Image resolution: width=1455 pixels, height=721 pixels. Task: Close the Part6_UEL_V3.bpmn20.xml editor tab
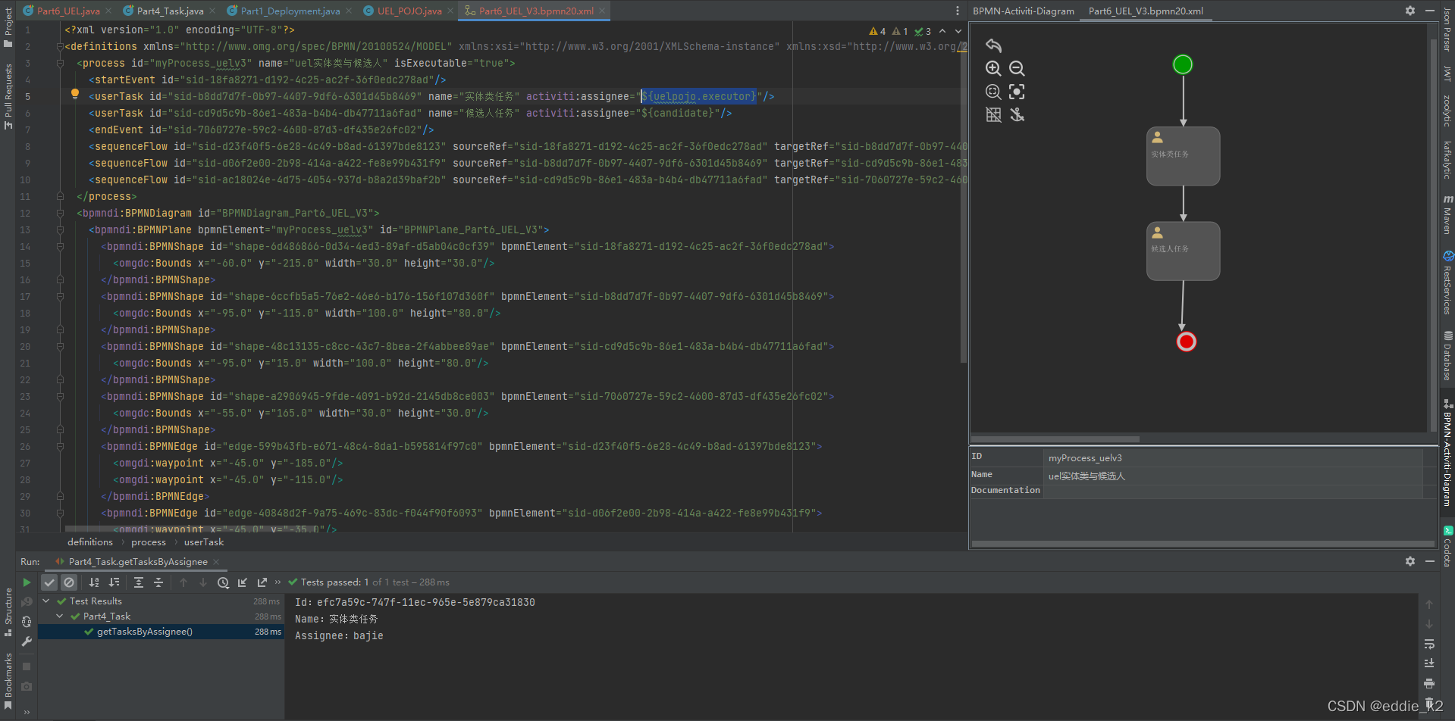click(x=602, y=11)
